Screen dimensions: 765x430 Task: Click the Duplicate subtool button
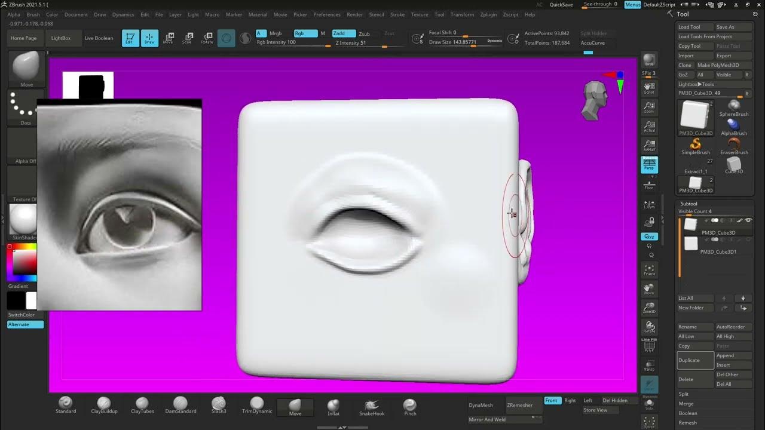click(696, 360)
